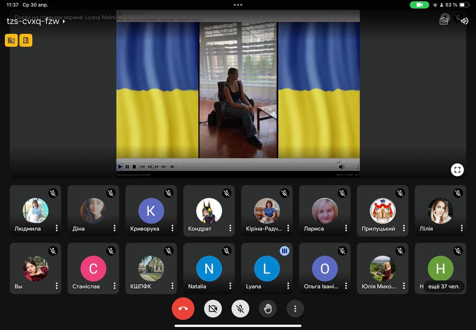
Task: Toggle the camera on in call controls
Action: click(x=213, y=308)
